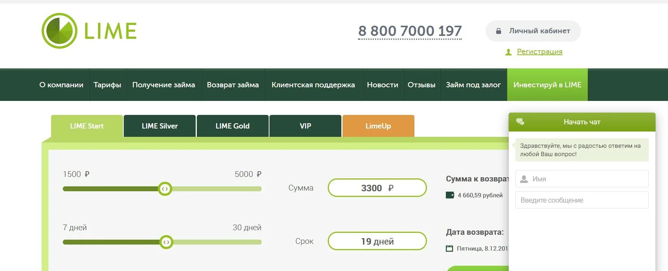Open the О компании menu item
The height and width of the screenshot is (271, 668).
coord(61,85)
